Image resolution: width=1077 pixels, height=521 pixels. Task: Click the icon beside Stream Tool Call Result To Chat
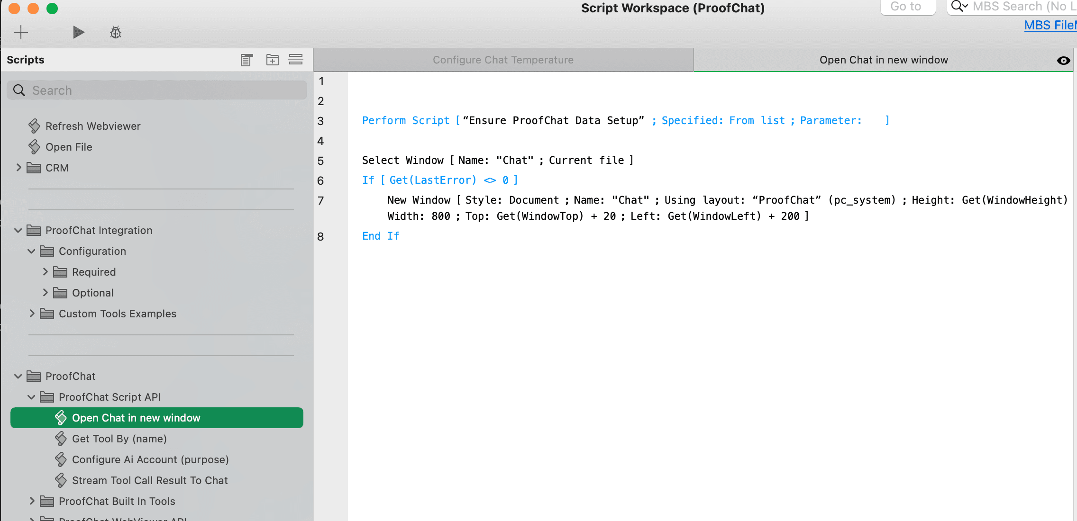[61, 480]
